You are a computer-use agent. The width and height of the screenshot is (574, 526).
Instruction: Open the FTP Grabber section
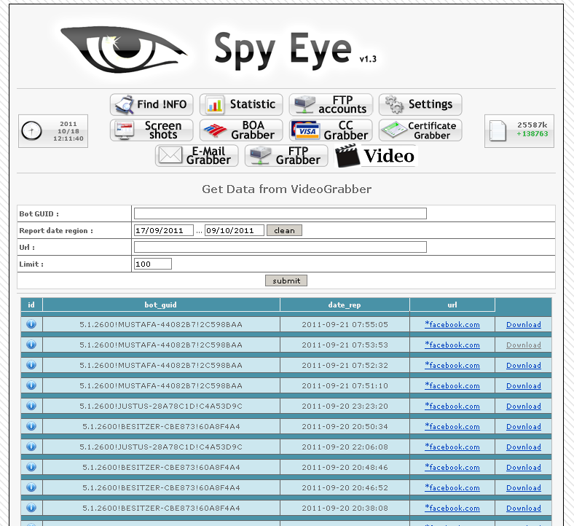286,156
